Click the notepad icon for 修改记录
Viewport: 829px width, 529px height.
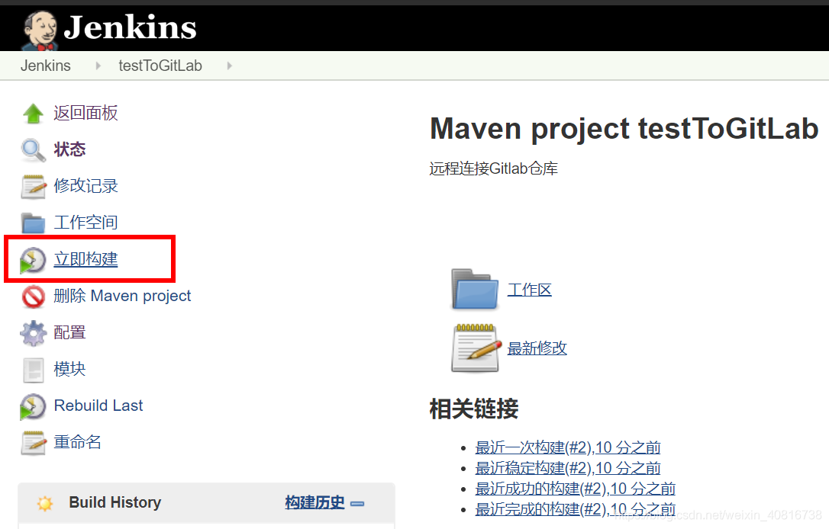pos(34,186)
